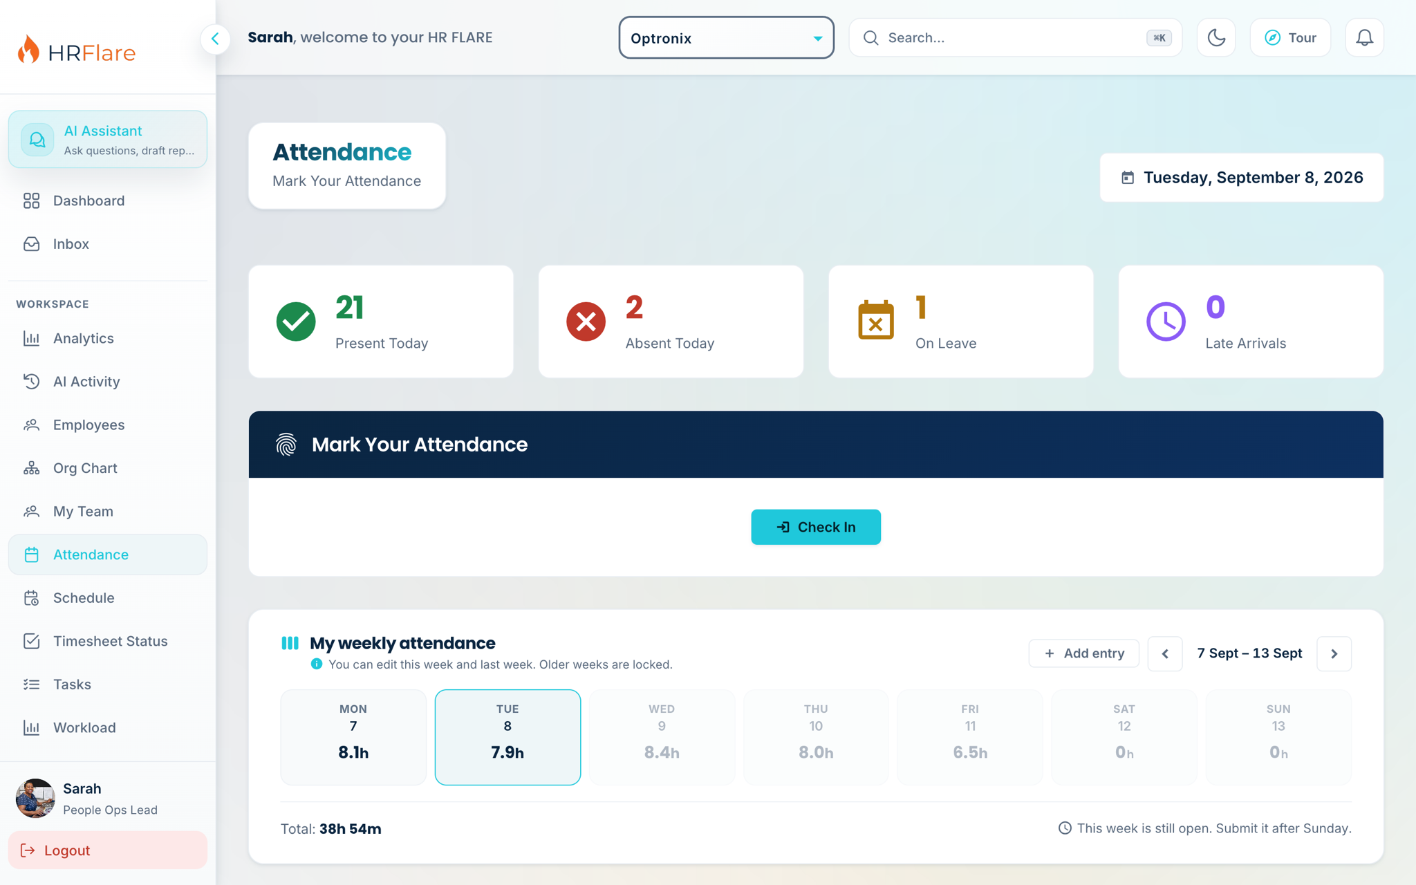This screenshot has width=1416, height=885.
Task: Click the Org Chart hierarchy icon
Action: click(x=31, y=468)
